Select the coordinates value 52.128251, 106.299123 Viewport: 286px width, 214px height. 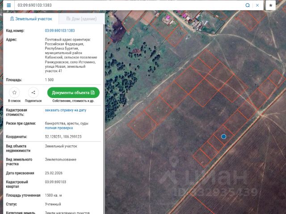[63, 137]
